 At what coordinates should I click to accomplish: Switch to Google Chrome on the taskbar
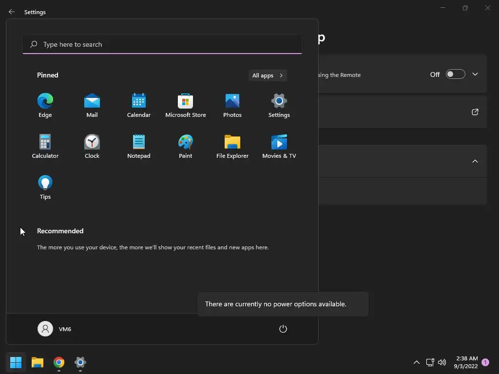(x=59, y=362)
